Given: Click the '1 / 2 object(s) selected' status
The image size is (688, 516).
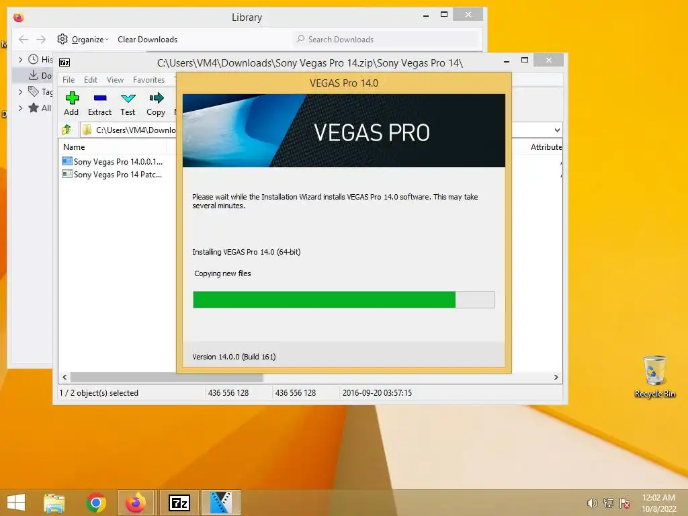Looking at the screenshot, I should 99,392.
